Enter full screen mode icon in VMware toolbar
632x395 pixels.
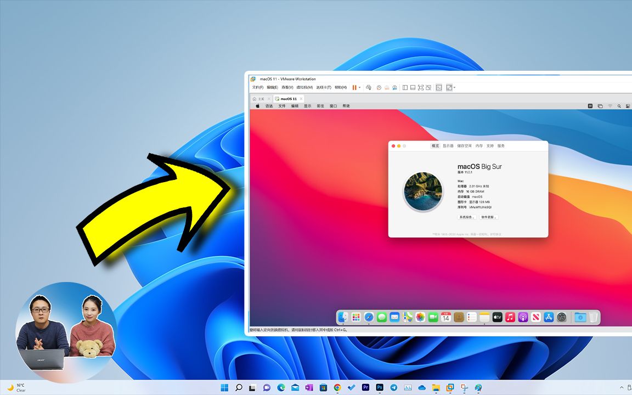[421, 87]
